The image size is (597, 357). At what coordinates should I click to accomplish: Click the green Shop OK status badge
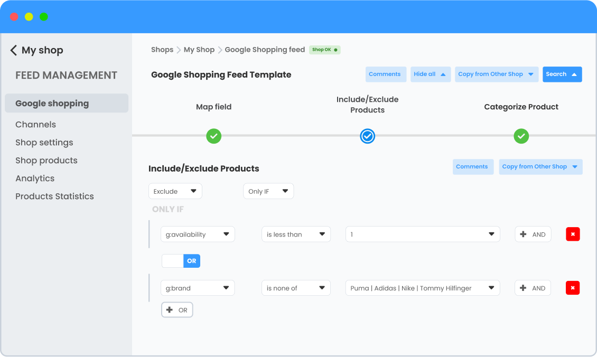pos(324,50)
